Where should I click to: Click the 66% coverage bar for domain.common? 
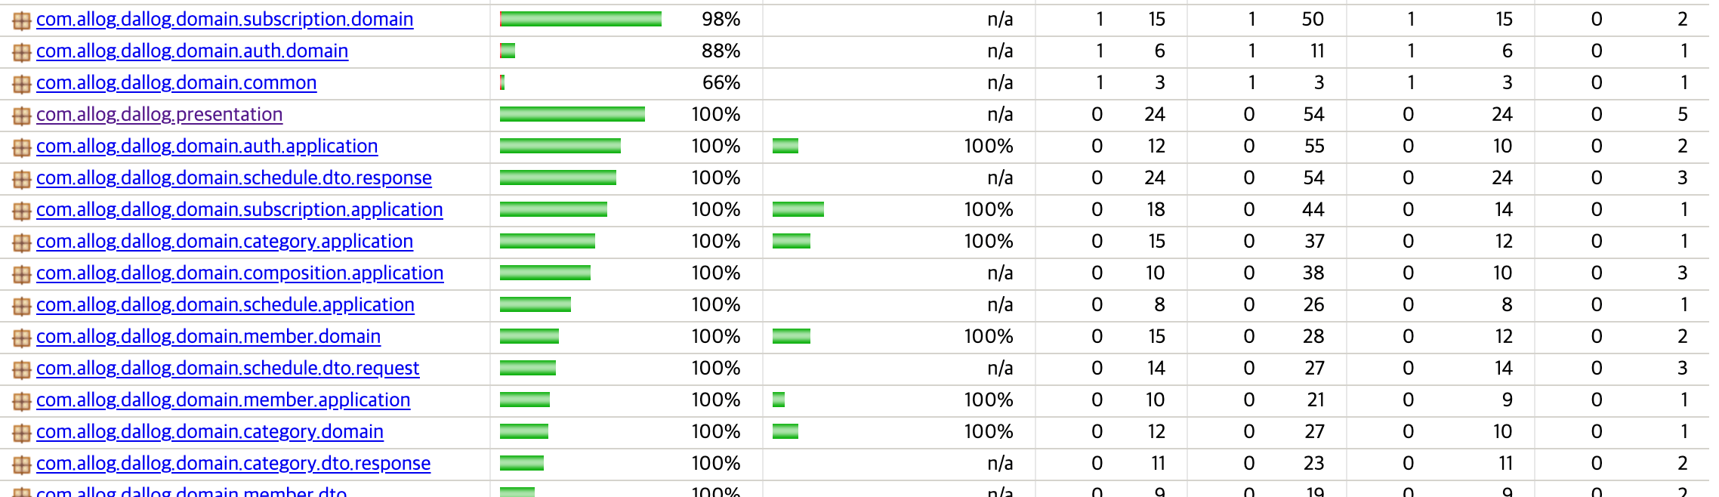click(502, 82)
